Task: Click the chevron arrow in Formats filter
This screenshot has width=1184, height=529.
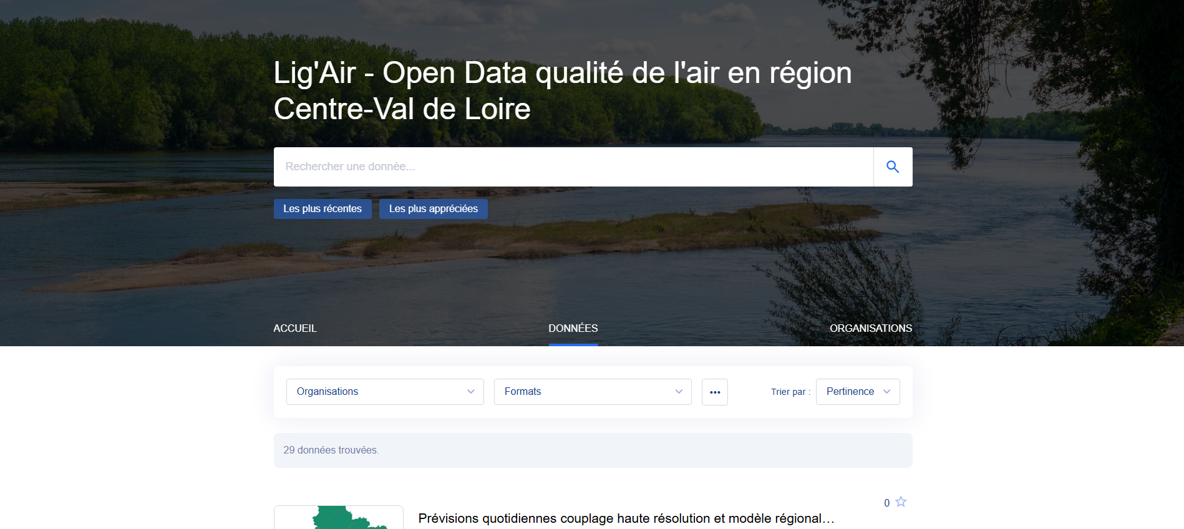Action: click(x=679, y=392)
